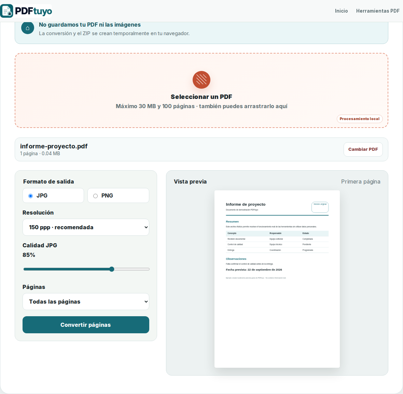Click the 85% quality value

pyautogui.click(x=29, y=255)
